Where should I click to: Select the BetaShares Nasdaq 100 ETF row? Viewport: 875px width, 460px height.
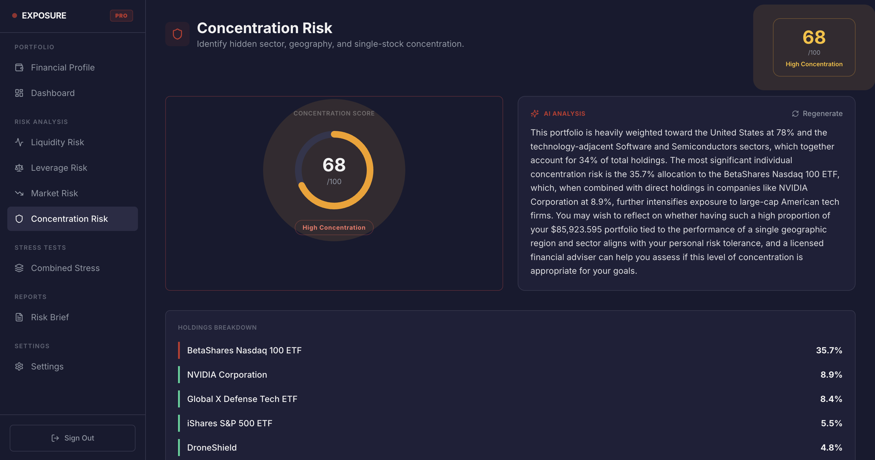tap(510, 350)
